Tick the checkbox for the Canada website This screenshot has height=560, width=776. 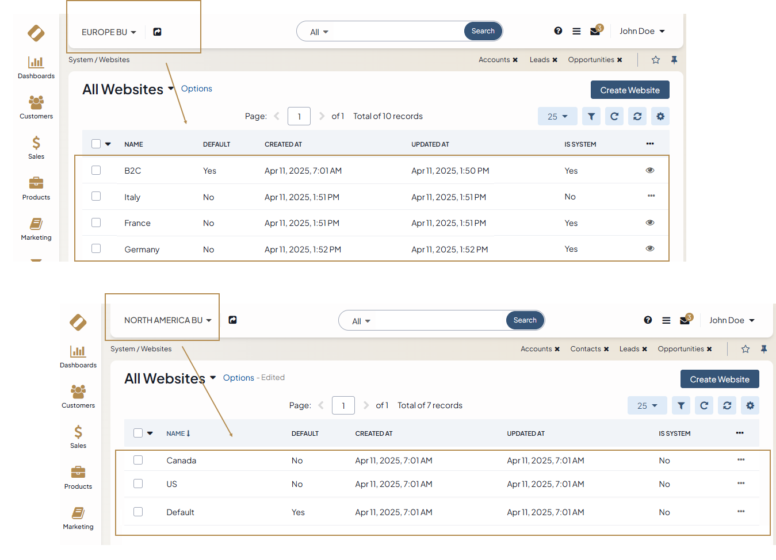(138, 460)
